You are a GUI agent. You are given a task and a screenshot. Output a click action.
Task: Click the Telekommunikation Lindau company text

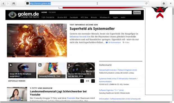(x=116, y=73)
